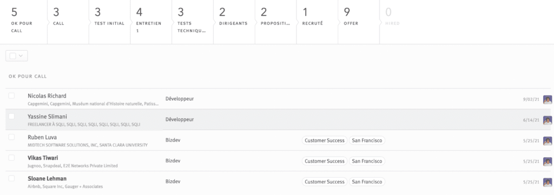The image size is (554, 195).
Task: Open Nicolas Richard's candidate profile
Action: tap(47, 96)
